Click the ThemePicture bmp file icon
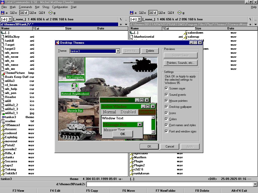258x193 pixels. [x=3, y=73]
